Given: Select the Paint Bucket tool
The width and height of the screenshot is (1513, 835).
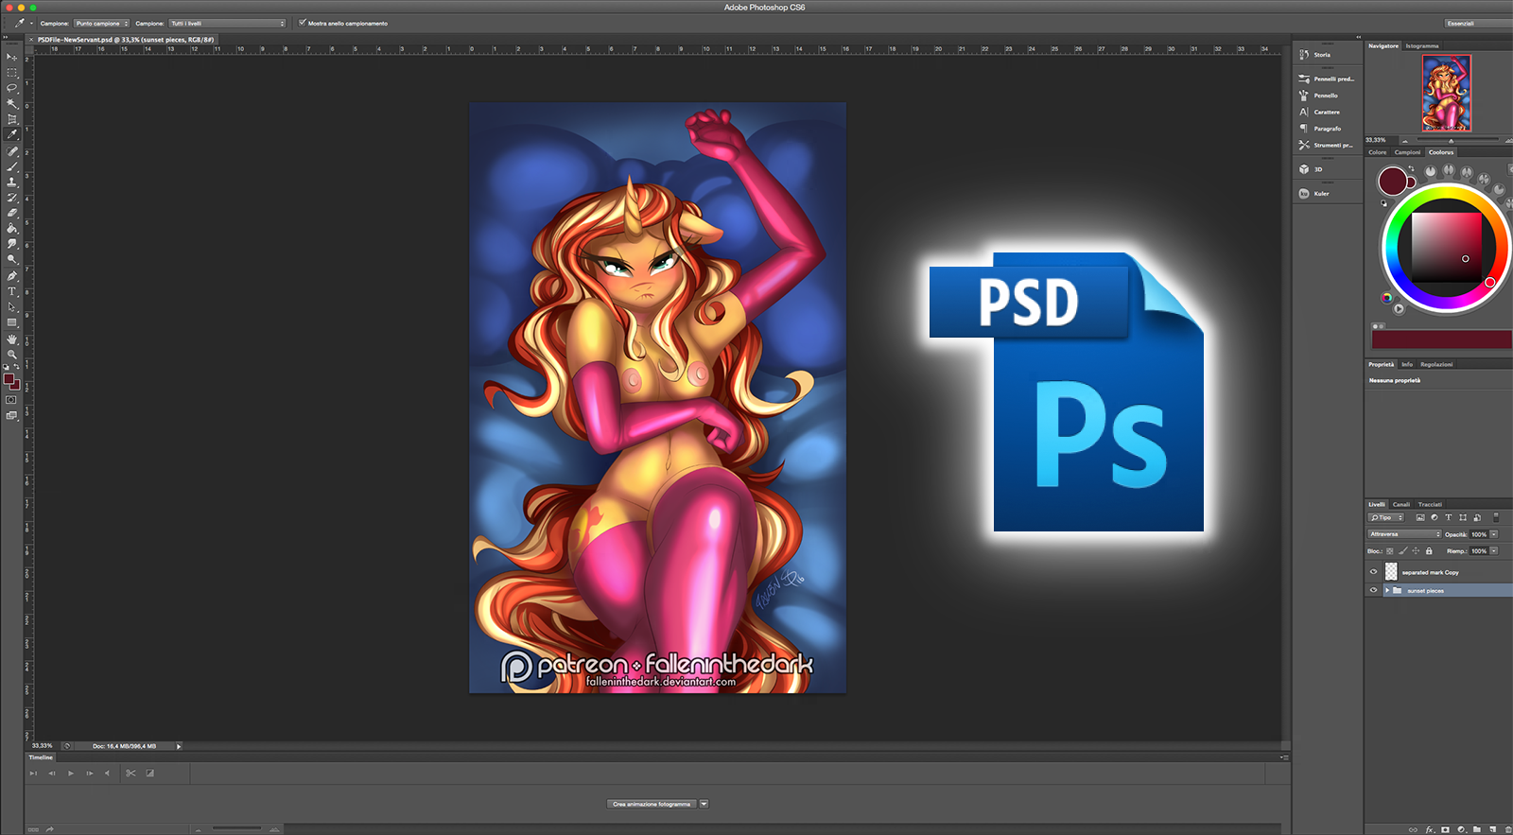Looking at the screenshot, I should [x=11, y=228].
